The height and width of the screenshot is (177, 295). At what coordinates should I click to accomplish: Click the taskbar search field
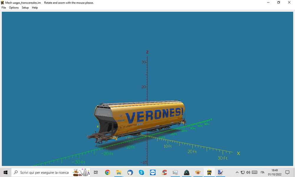coord(51,172)
